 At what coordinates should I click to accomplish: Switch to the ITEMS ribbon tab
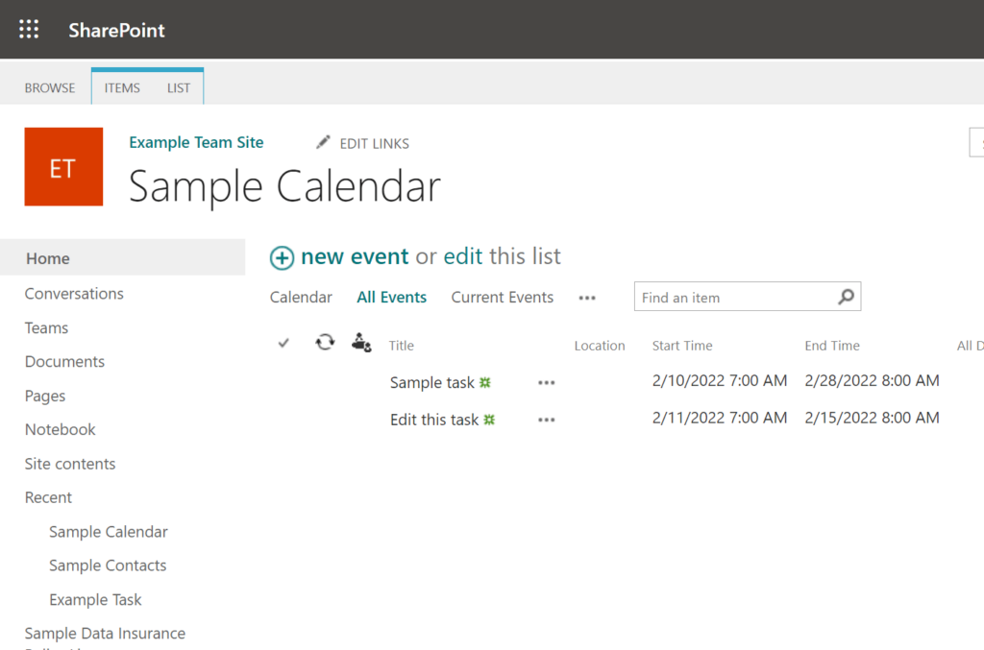(122, 87)
